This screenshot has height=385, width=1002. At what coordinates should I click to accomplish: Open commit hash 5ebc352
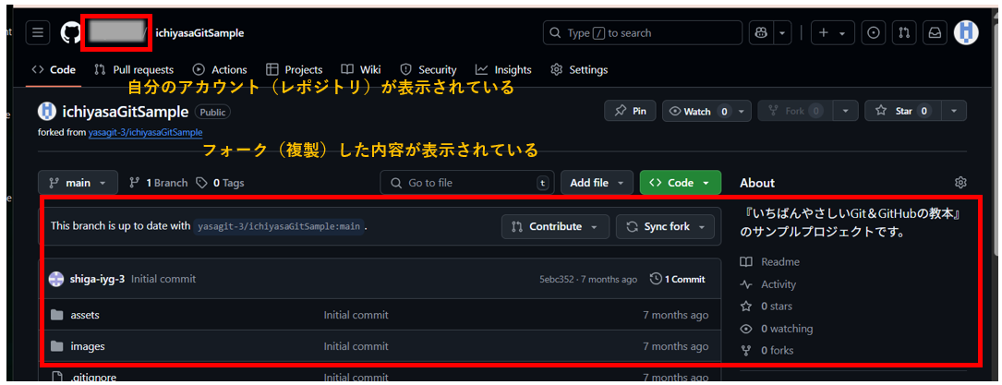pyautogui.click(x=557, y=279)
